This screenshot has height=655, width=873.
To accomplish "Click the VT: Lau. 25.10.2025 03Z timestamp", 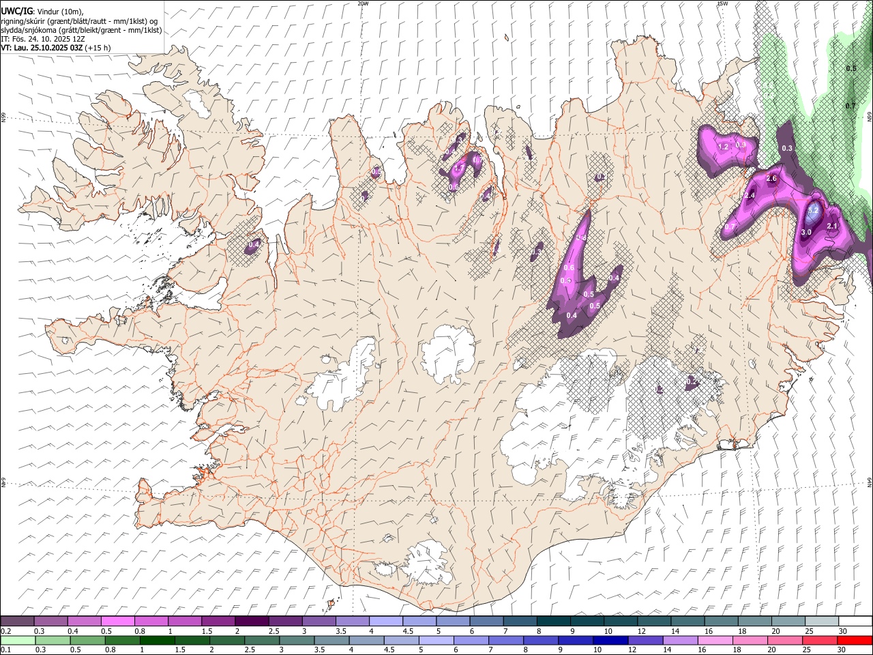I will pyautogui.click(x=42, y=48).
